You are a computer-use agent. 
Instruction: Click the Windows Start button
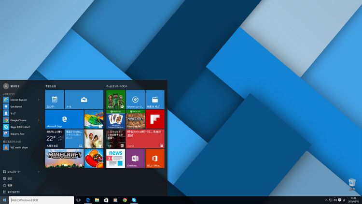[x=4, y=200]
